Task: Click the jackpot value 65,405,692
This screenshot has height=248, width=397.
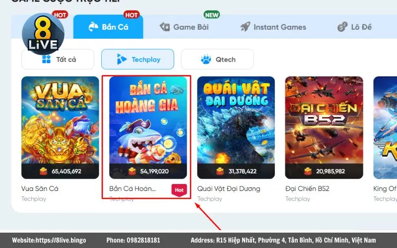Action: [x=66, y=171]
